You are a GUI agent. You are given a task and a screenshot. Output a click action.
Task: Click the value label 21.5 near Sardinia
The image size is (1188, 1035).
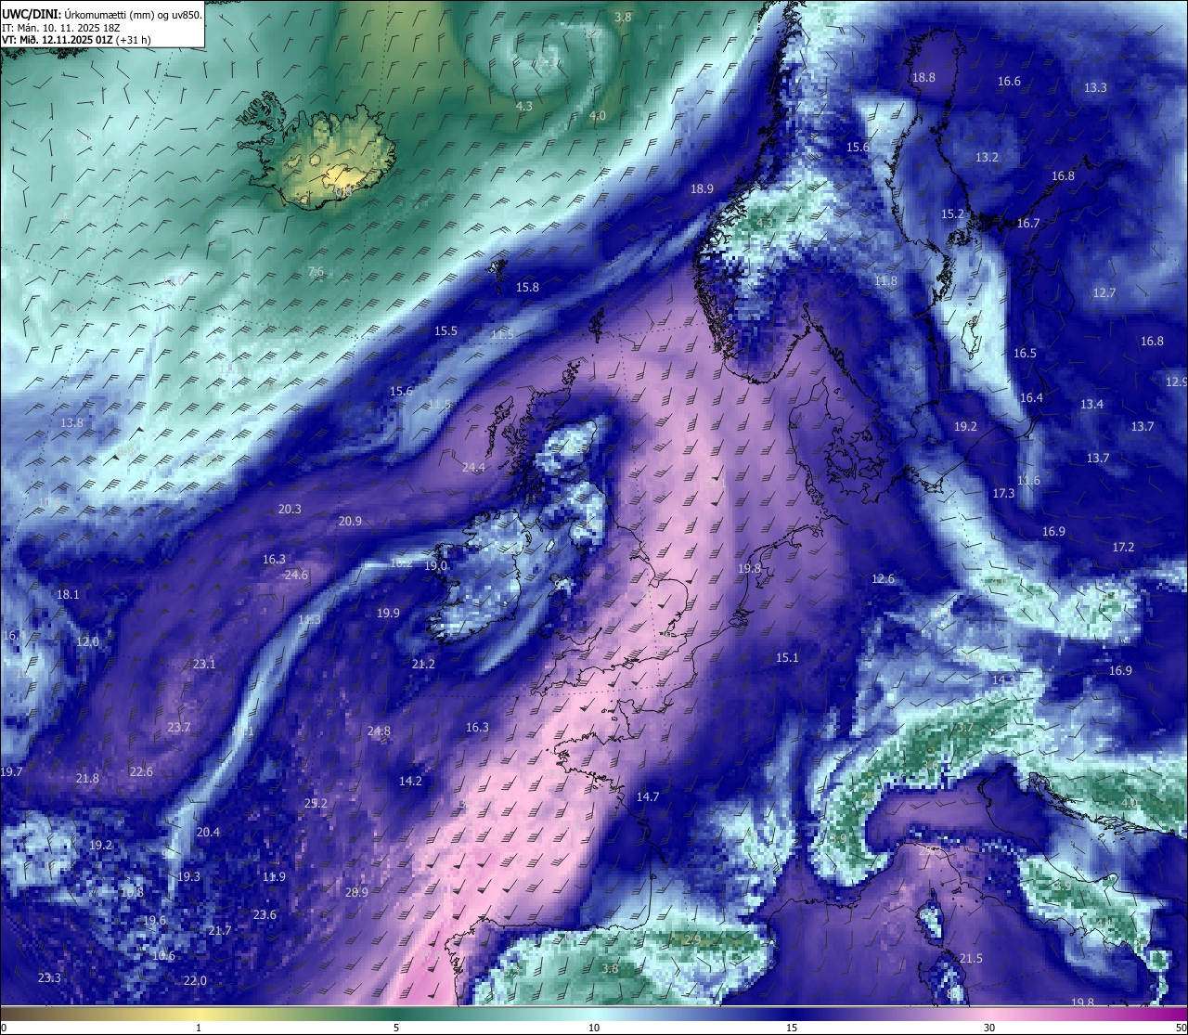(971, 959)
